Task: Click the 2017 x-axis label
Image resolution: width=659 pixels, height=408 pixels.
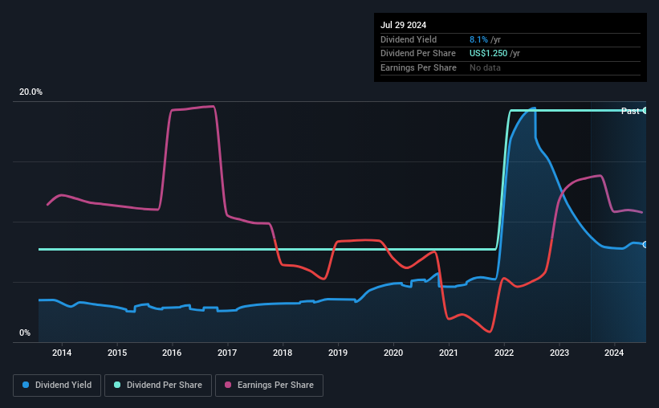Action: (227, 353)
